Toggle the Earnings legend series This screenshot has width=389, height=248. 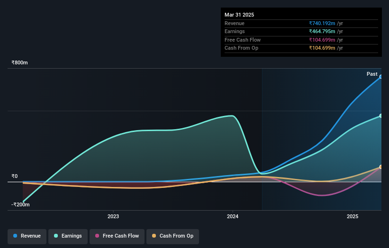point(68,236)
